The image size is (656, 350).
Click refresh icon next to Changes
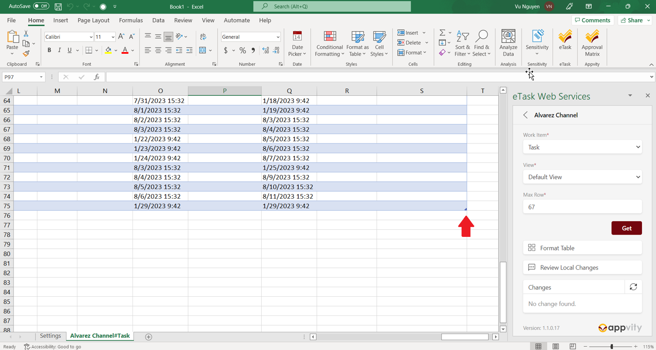click(633, 287)
